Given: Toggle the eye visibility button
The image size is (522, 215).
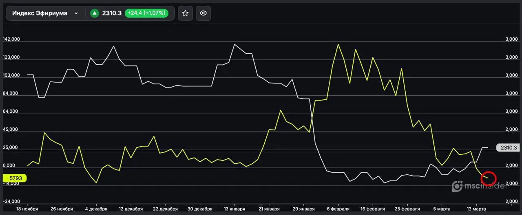Looking at the screenshot, I should click(203, 13).
